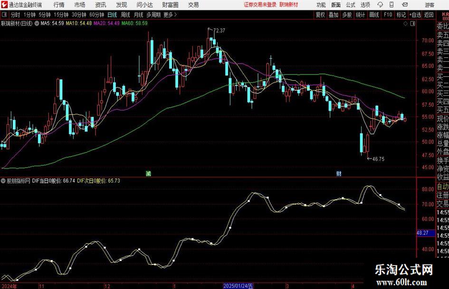The height and width of the screenshot is (289, 449).
Task: Open the mail message icon
Action: point(405,5)
